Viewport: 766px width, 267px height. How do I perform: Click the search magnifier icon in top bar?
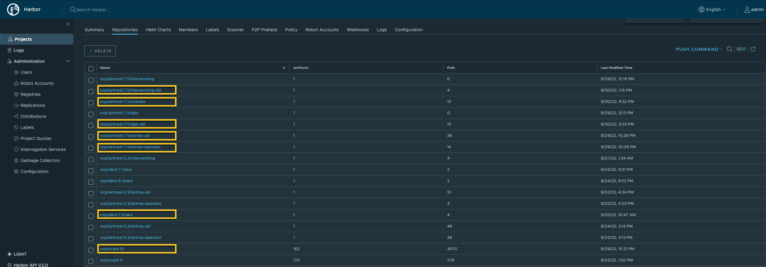73,9
